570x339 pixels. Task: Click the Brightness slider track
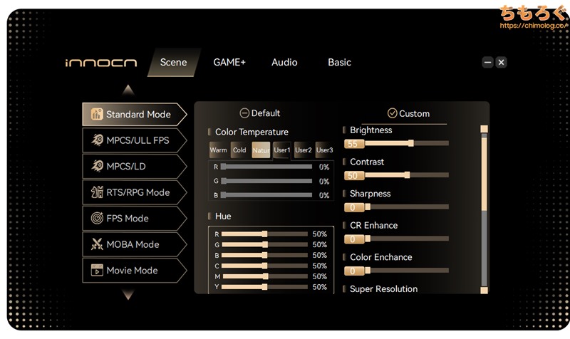coord(427,143)
